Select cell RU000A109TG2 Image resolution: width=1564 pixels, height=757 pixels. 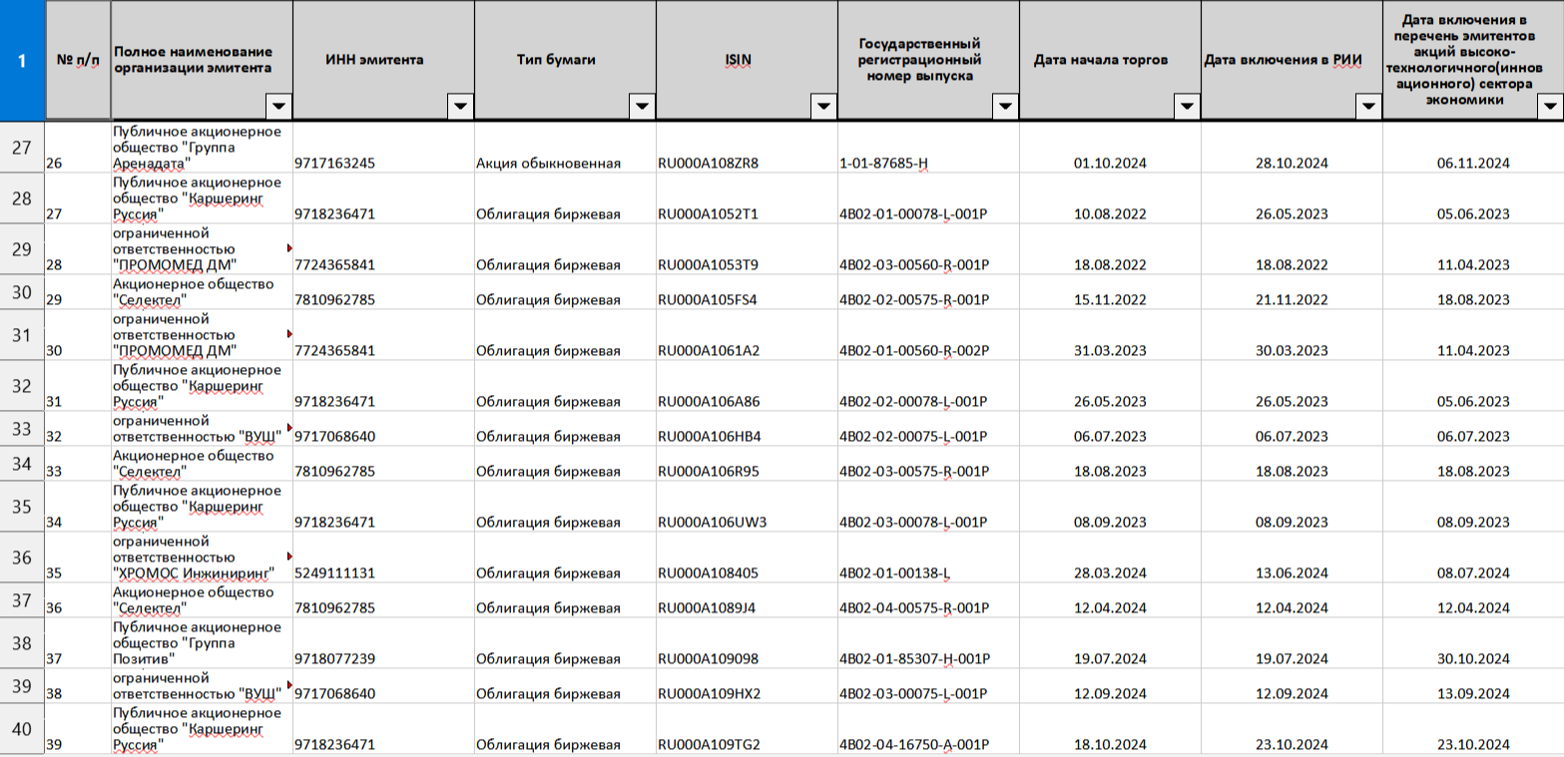pyautogui.click(x=747, y=729)
